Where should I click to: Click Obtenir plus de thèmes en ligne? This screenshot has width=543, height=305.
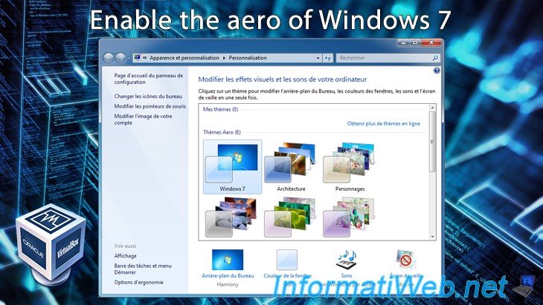pos(383,123)
